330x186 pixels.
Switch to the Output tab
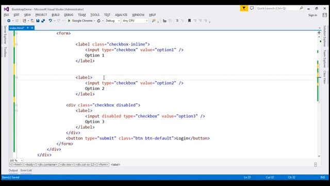point(13,170)
